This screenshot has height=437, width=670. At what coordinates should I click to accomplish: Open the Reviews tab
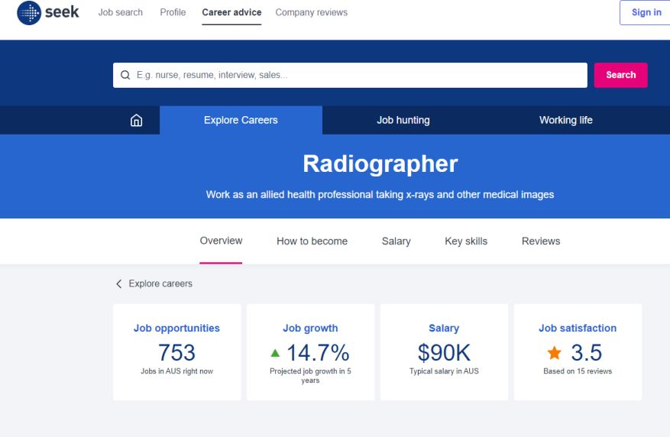541,241
